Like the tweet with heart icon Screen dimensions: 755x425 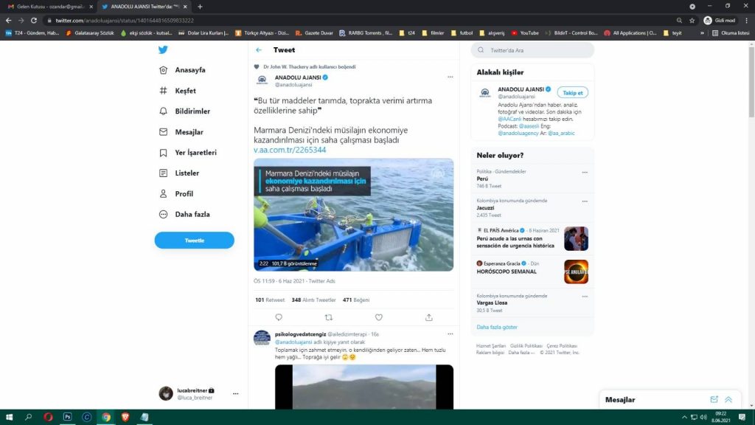[x=379, y=317]
